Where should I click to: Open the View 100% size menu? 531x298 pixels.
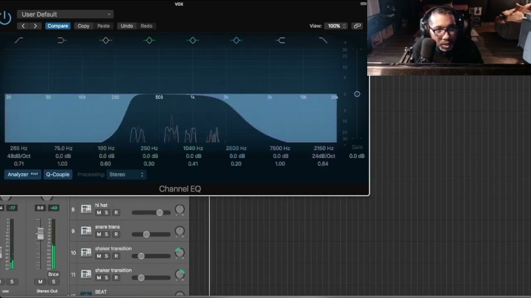coord(336,26)
